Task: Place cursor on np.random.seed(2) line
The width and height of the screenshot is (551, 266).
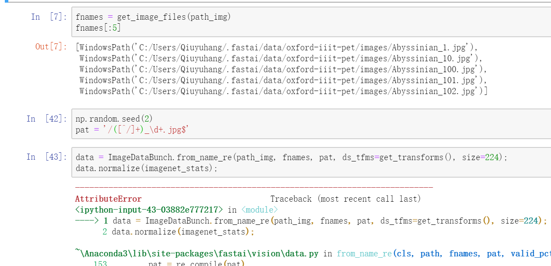Action: (x=114, y=119)
